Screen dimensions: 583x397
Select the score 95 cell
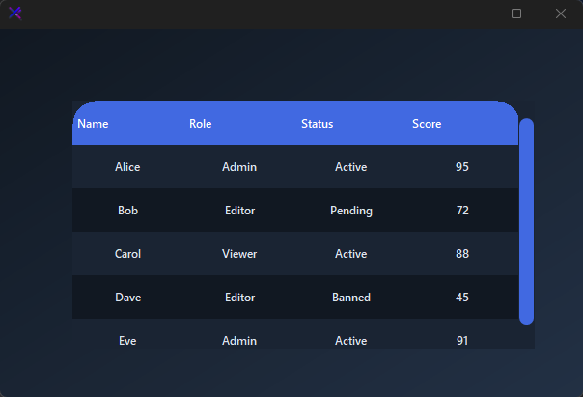point(462,167)
